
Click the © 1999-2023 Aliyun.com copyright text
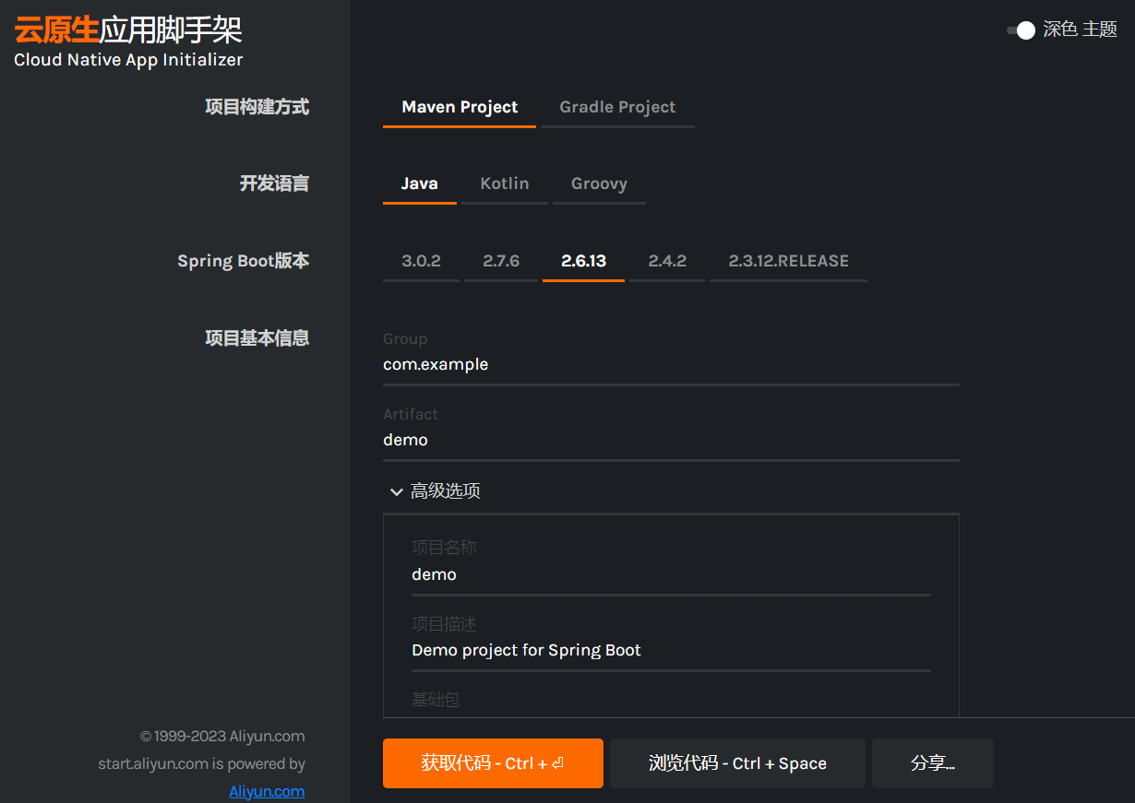(x=222, y=737)
